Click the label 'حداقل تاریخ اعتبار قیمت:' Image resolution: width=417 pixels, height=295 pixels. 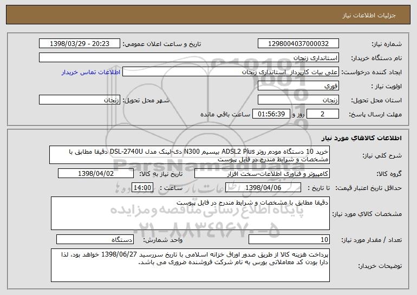(x=368, y=188)
